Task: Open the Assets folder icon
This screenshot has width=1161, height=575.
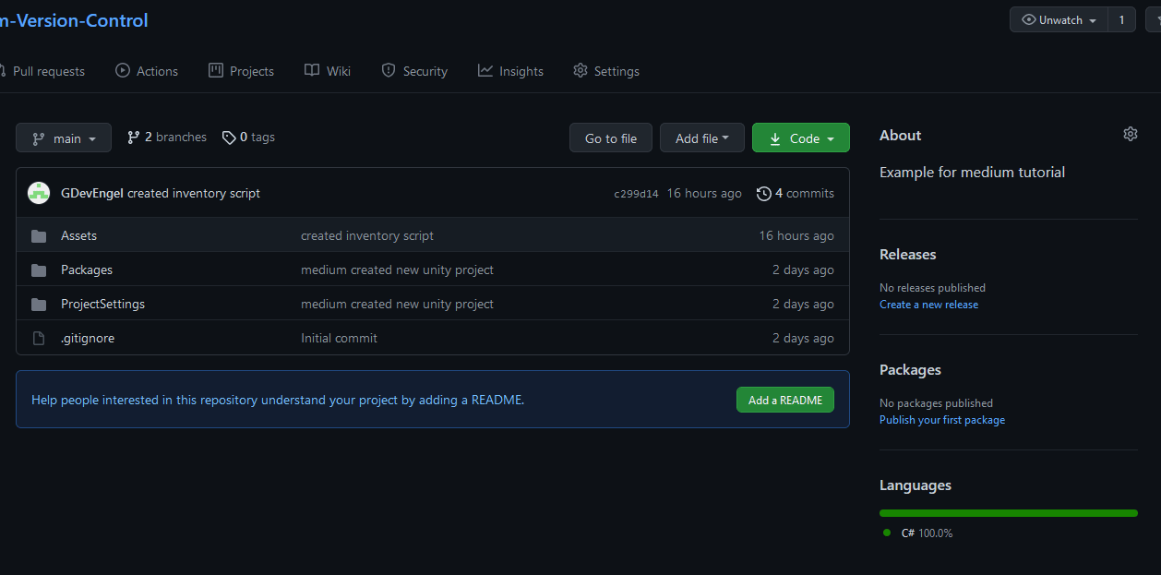Action: point(39,236)
